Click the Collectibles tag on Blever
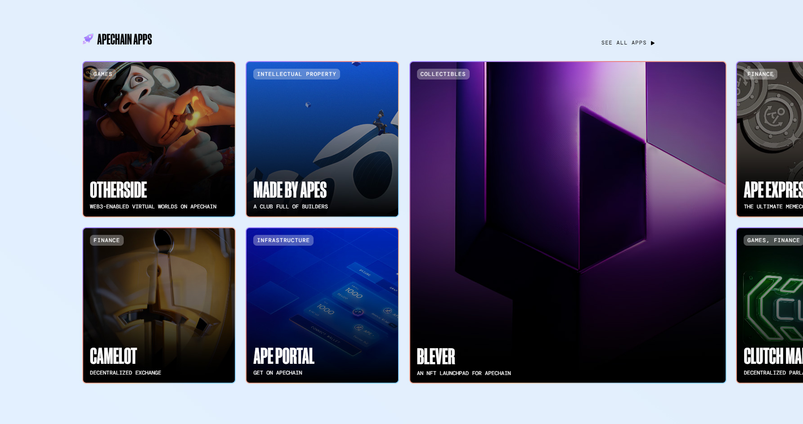This screenshot has height=424, width=803. click(x=443, y=74)
